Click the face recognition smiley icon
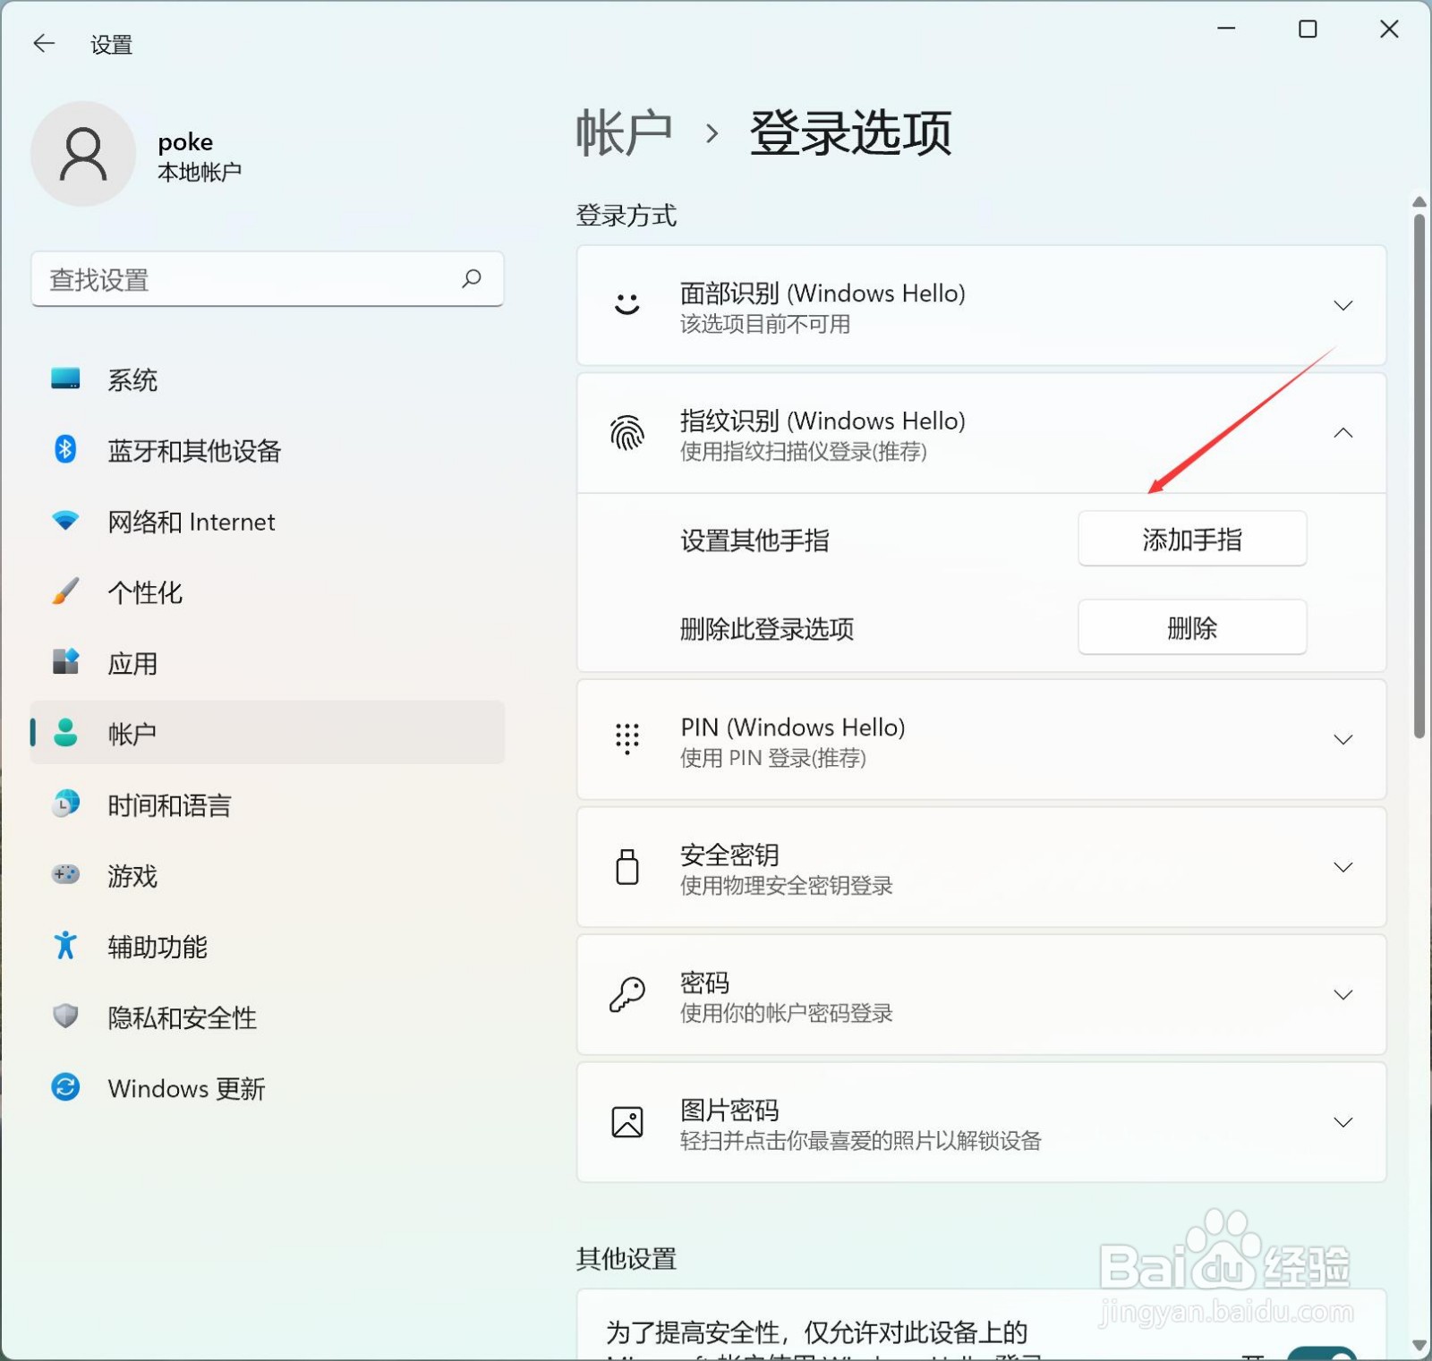 pos(627,305)
